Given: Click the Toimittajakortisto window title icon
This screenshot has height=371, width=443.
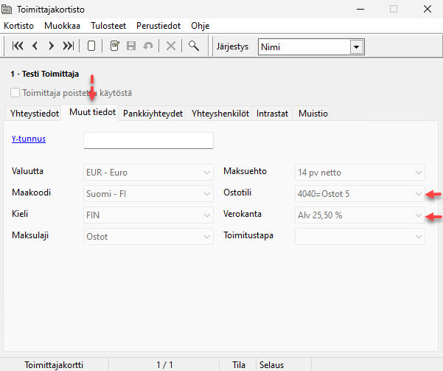Looking at the screenshot, I should click(7, 10).
